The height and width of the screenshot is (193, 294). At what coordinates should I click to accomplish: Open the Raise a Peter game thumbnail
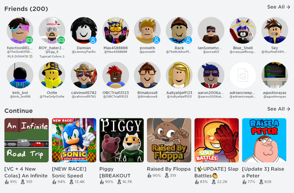[264, 140]
